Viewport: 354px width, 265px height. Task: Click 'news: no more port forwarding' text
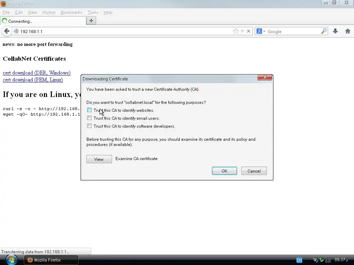pos(38,44)
